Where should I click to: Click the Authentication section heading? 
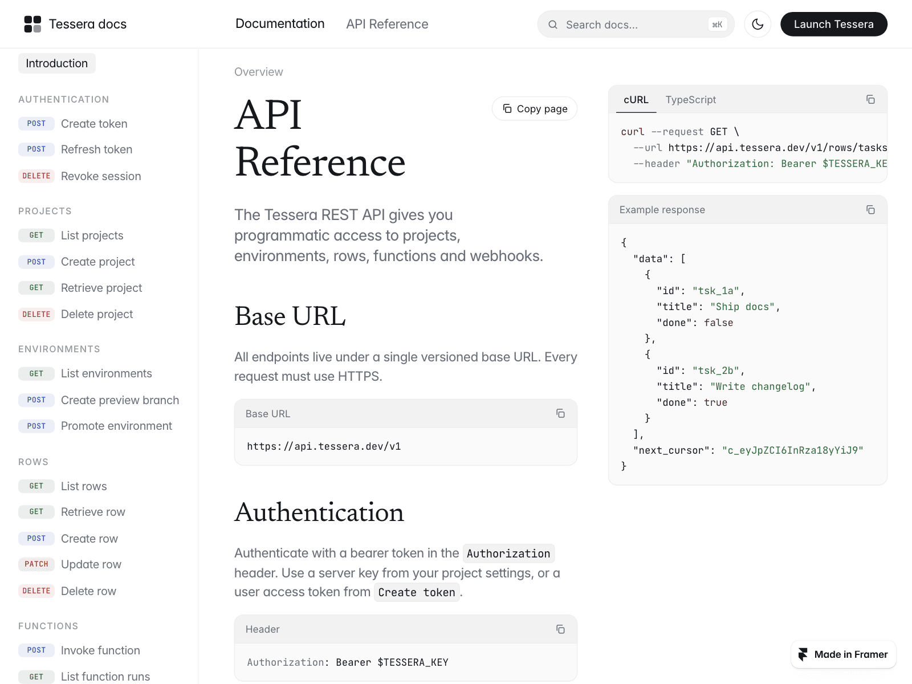[x=319, y=512]
